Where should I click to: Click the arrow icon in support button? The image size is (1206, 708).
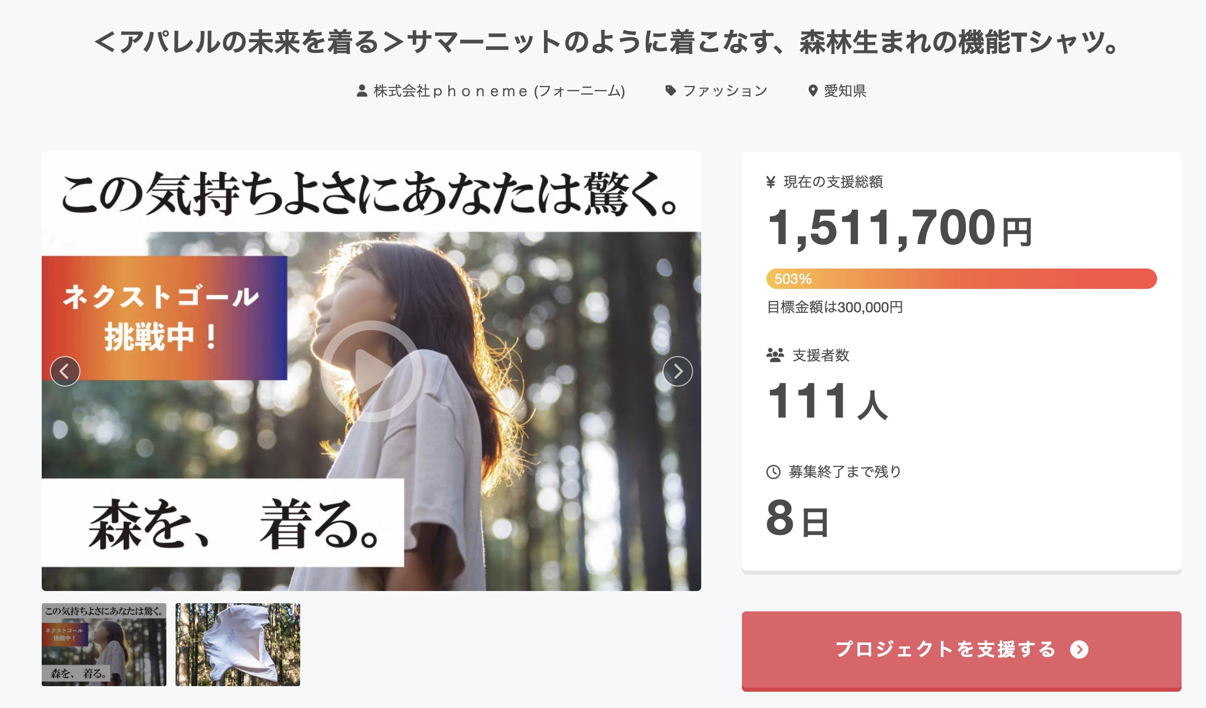tap(1079, 650)
